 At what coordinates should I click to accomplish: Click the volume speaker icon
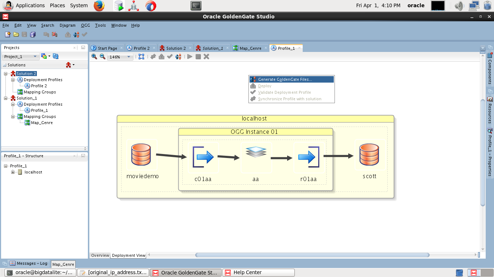[x=459, y=5]
